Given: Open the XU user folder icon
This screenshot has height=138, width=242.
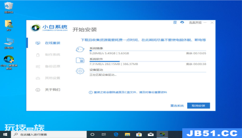Looking at the screenshot, I should 9,26.
